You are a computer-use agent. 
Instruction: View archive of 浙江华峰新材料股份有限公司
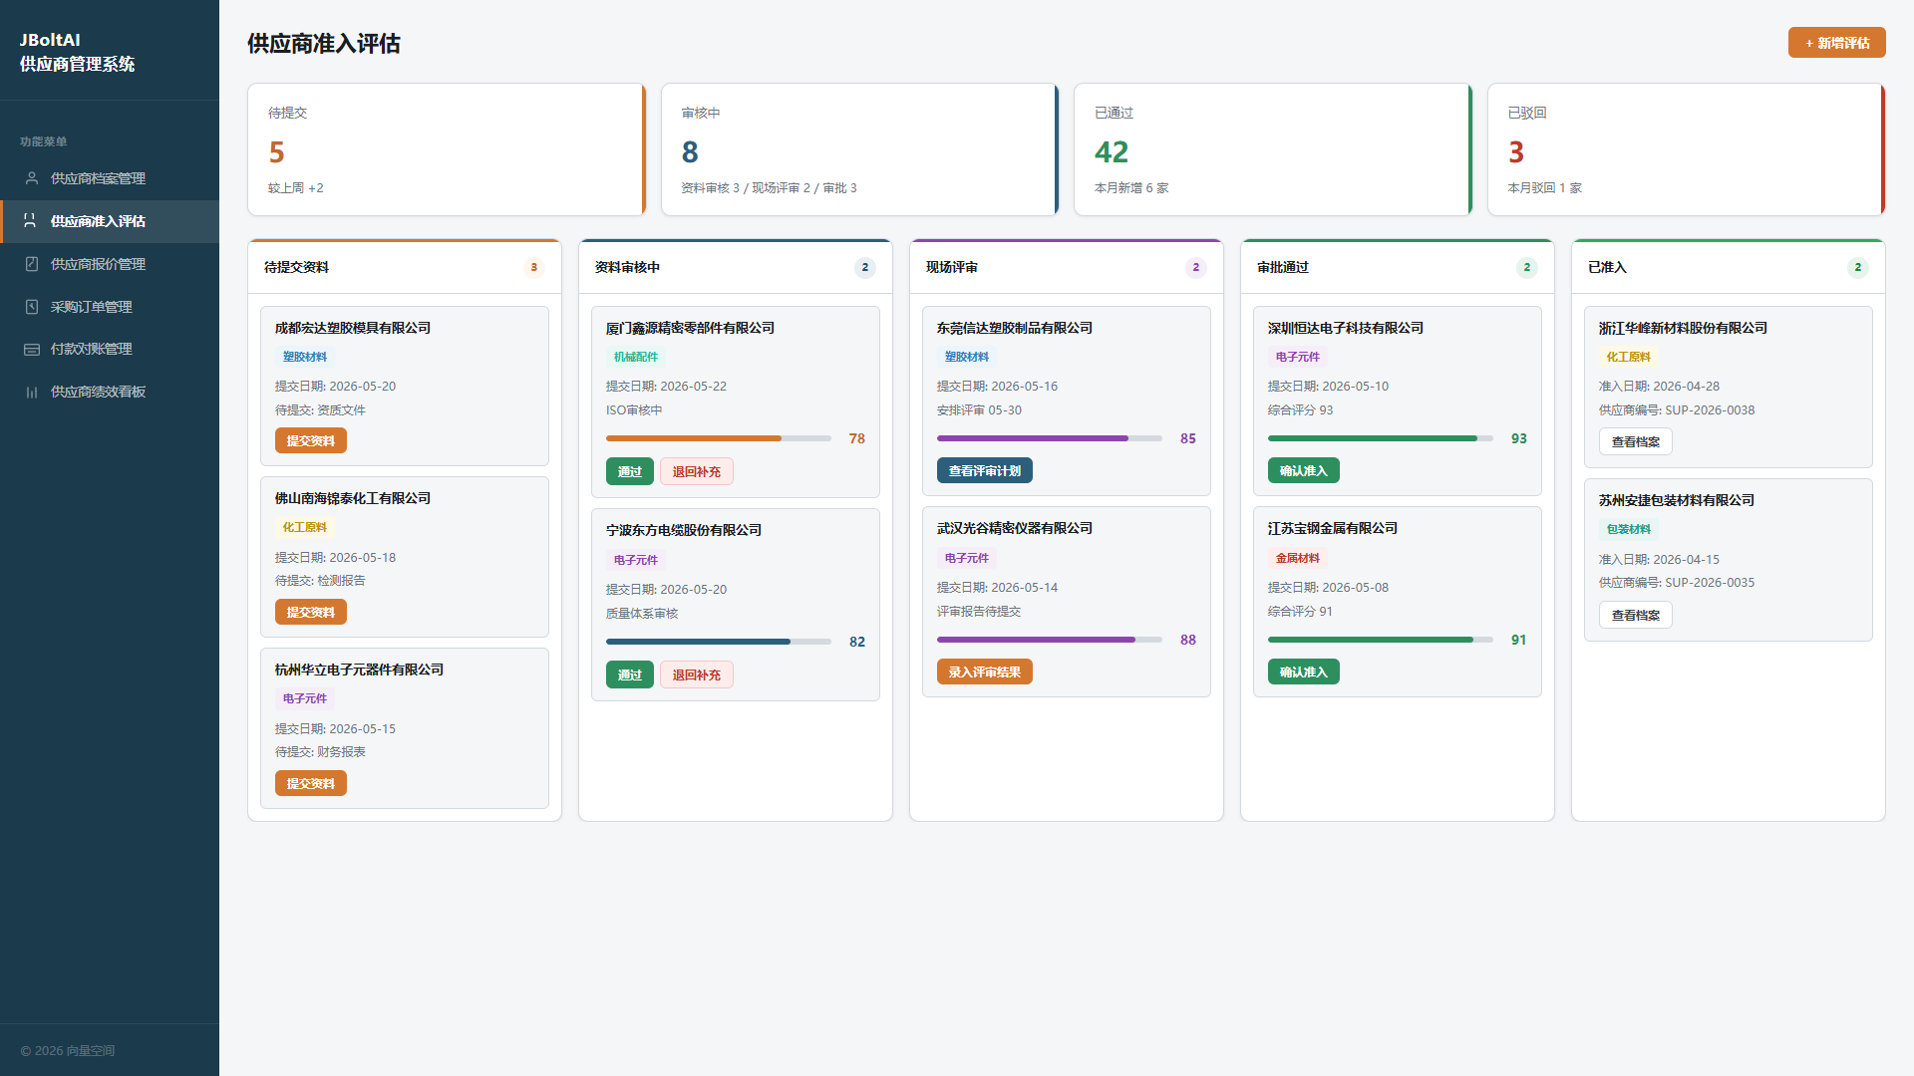tap(1636, 441)
